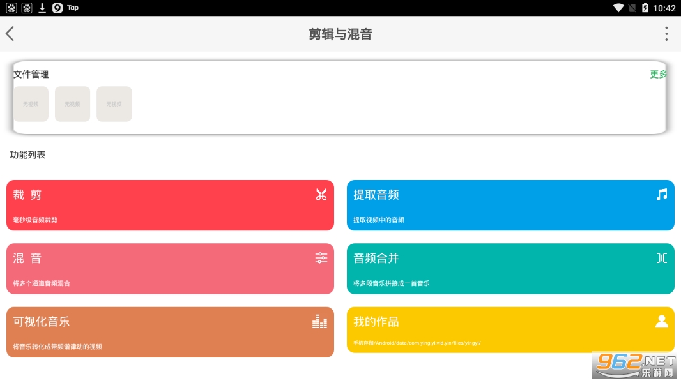The image size is (681, 383).
Task: Click the 更多 link in file management
Action: [x=658, y=74]
